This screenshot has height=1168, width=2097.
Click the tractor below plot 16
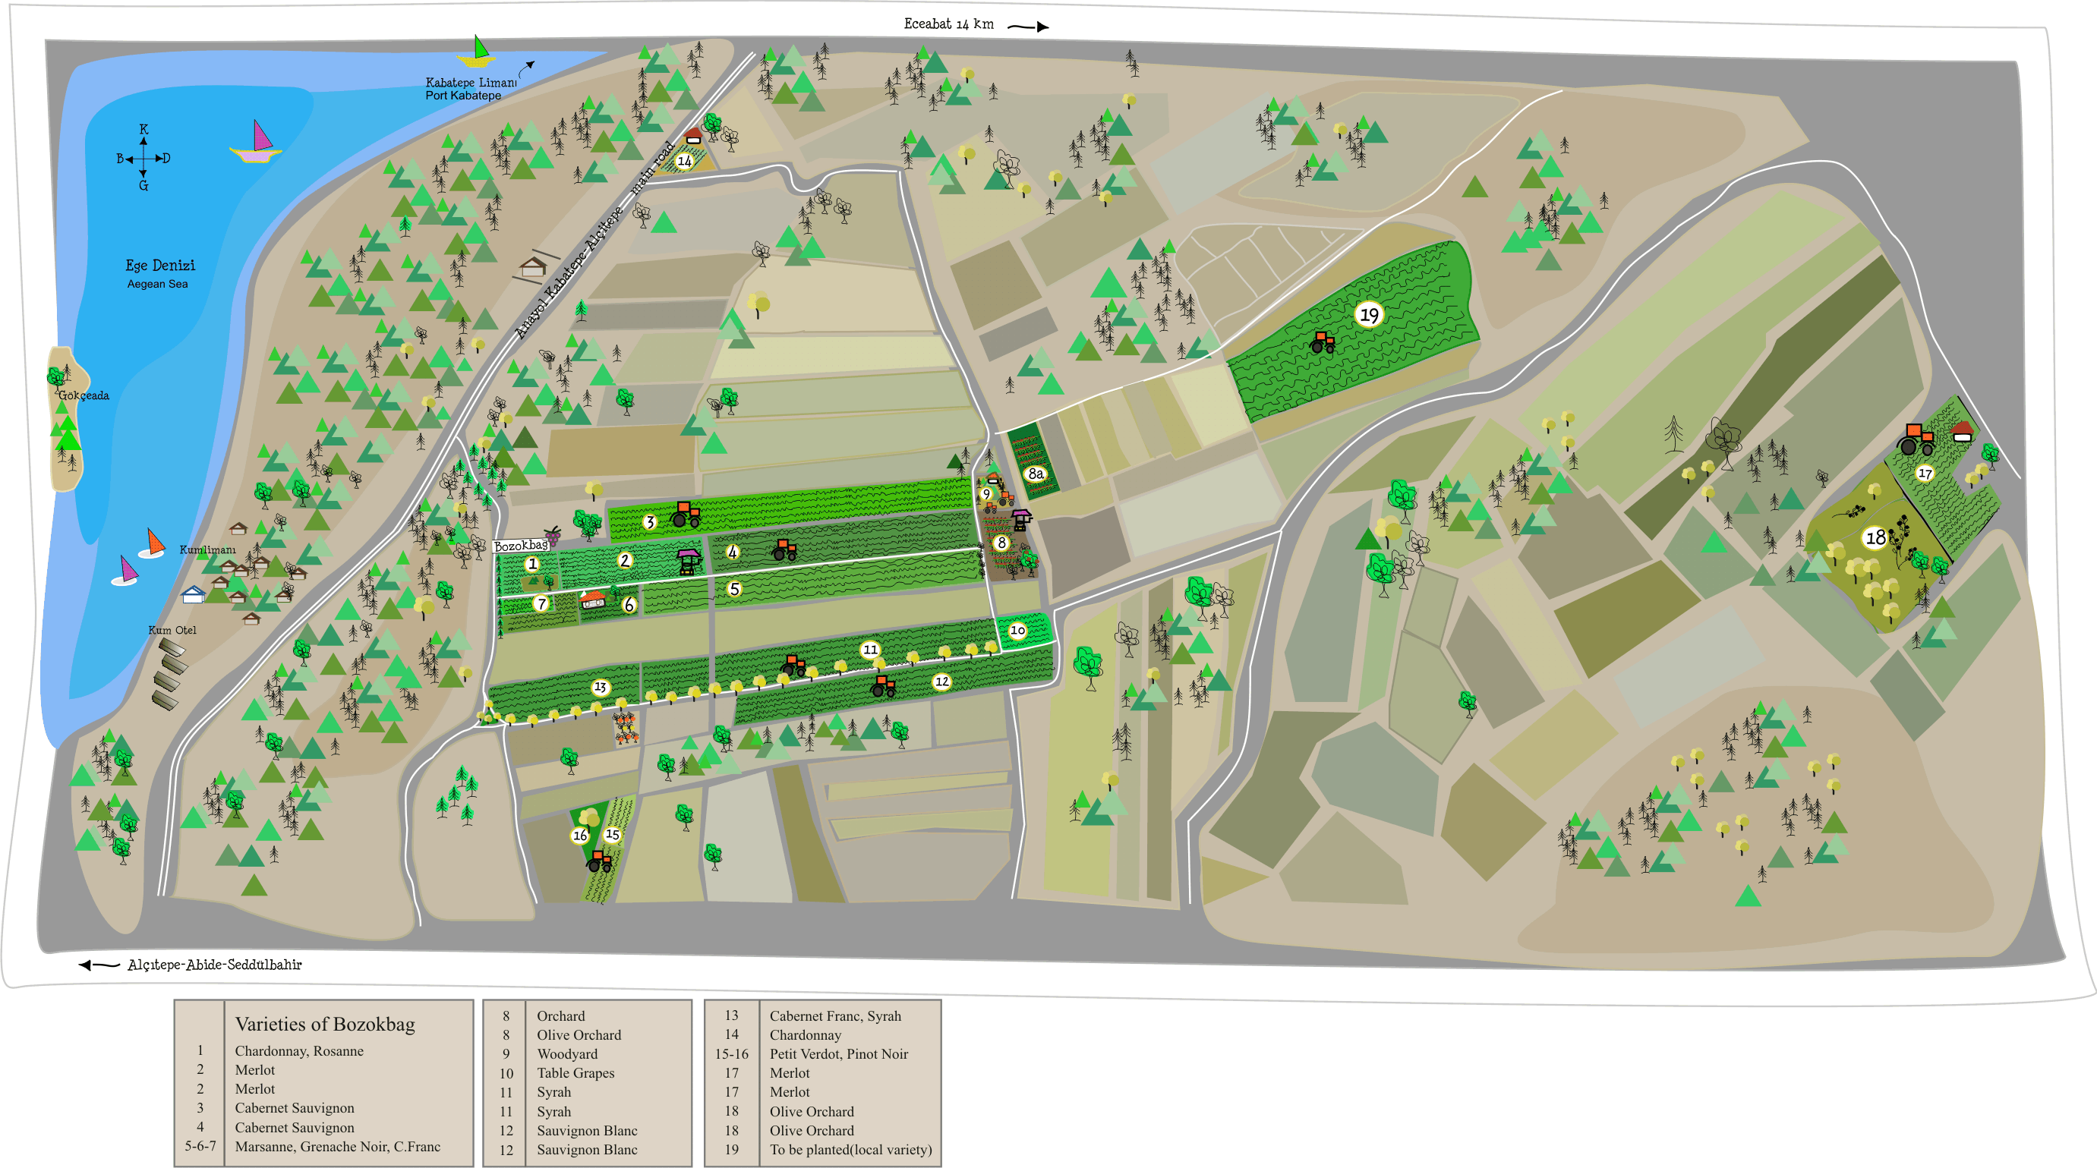(x=600, y=861)
